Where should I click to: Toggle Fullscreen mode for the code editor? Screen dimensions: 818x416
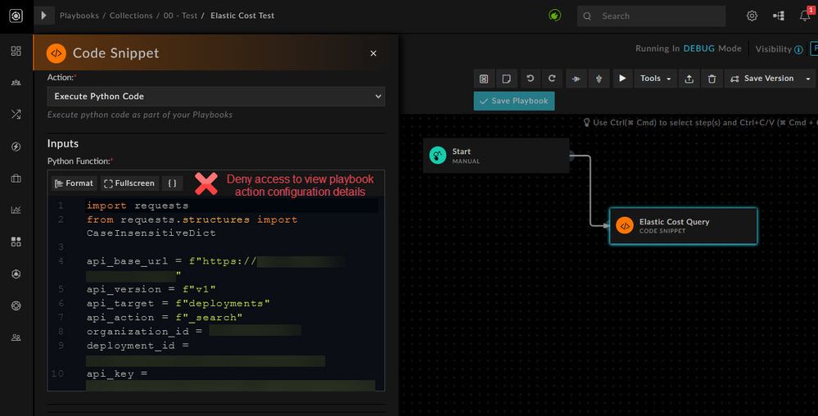pos(129,183)
